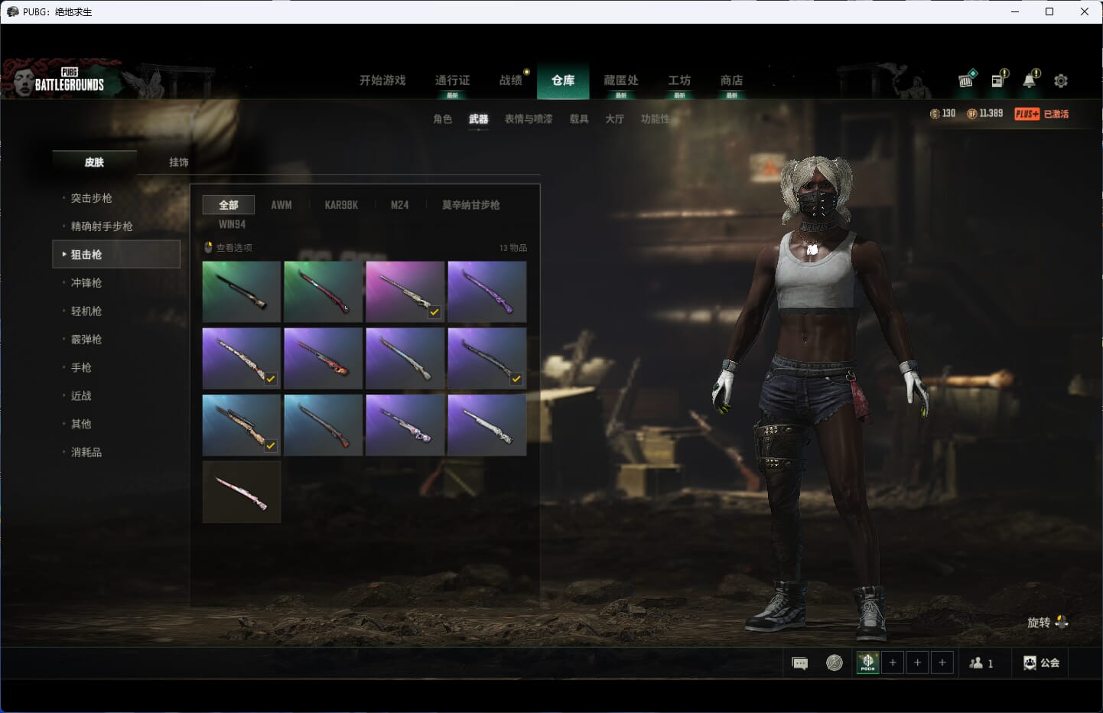Open the 通行证 pass tab

tap(452, 80)
